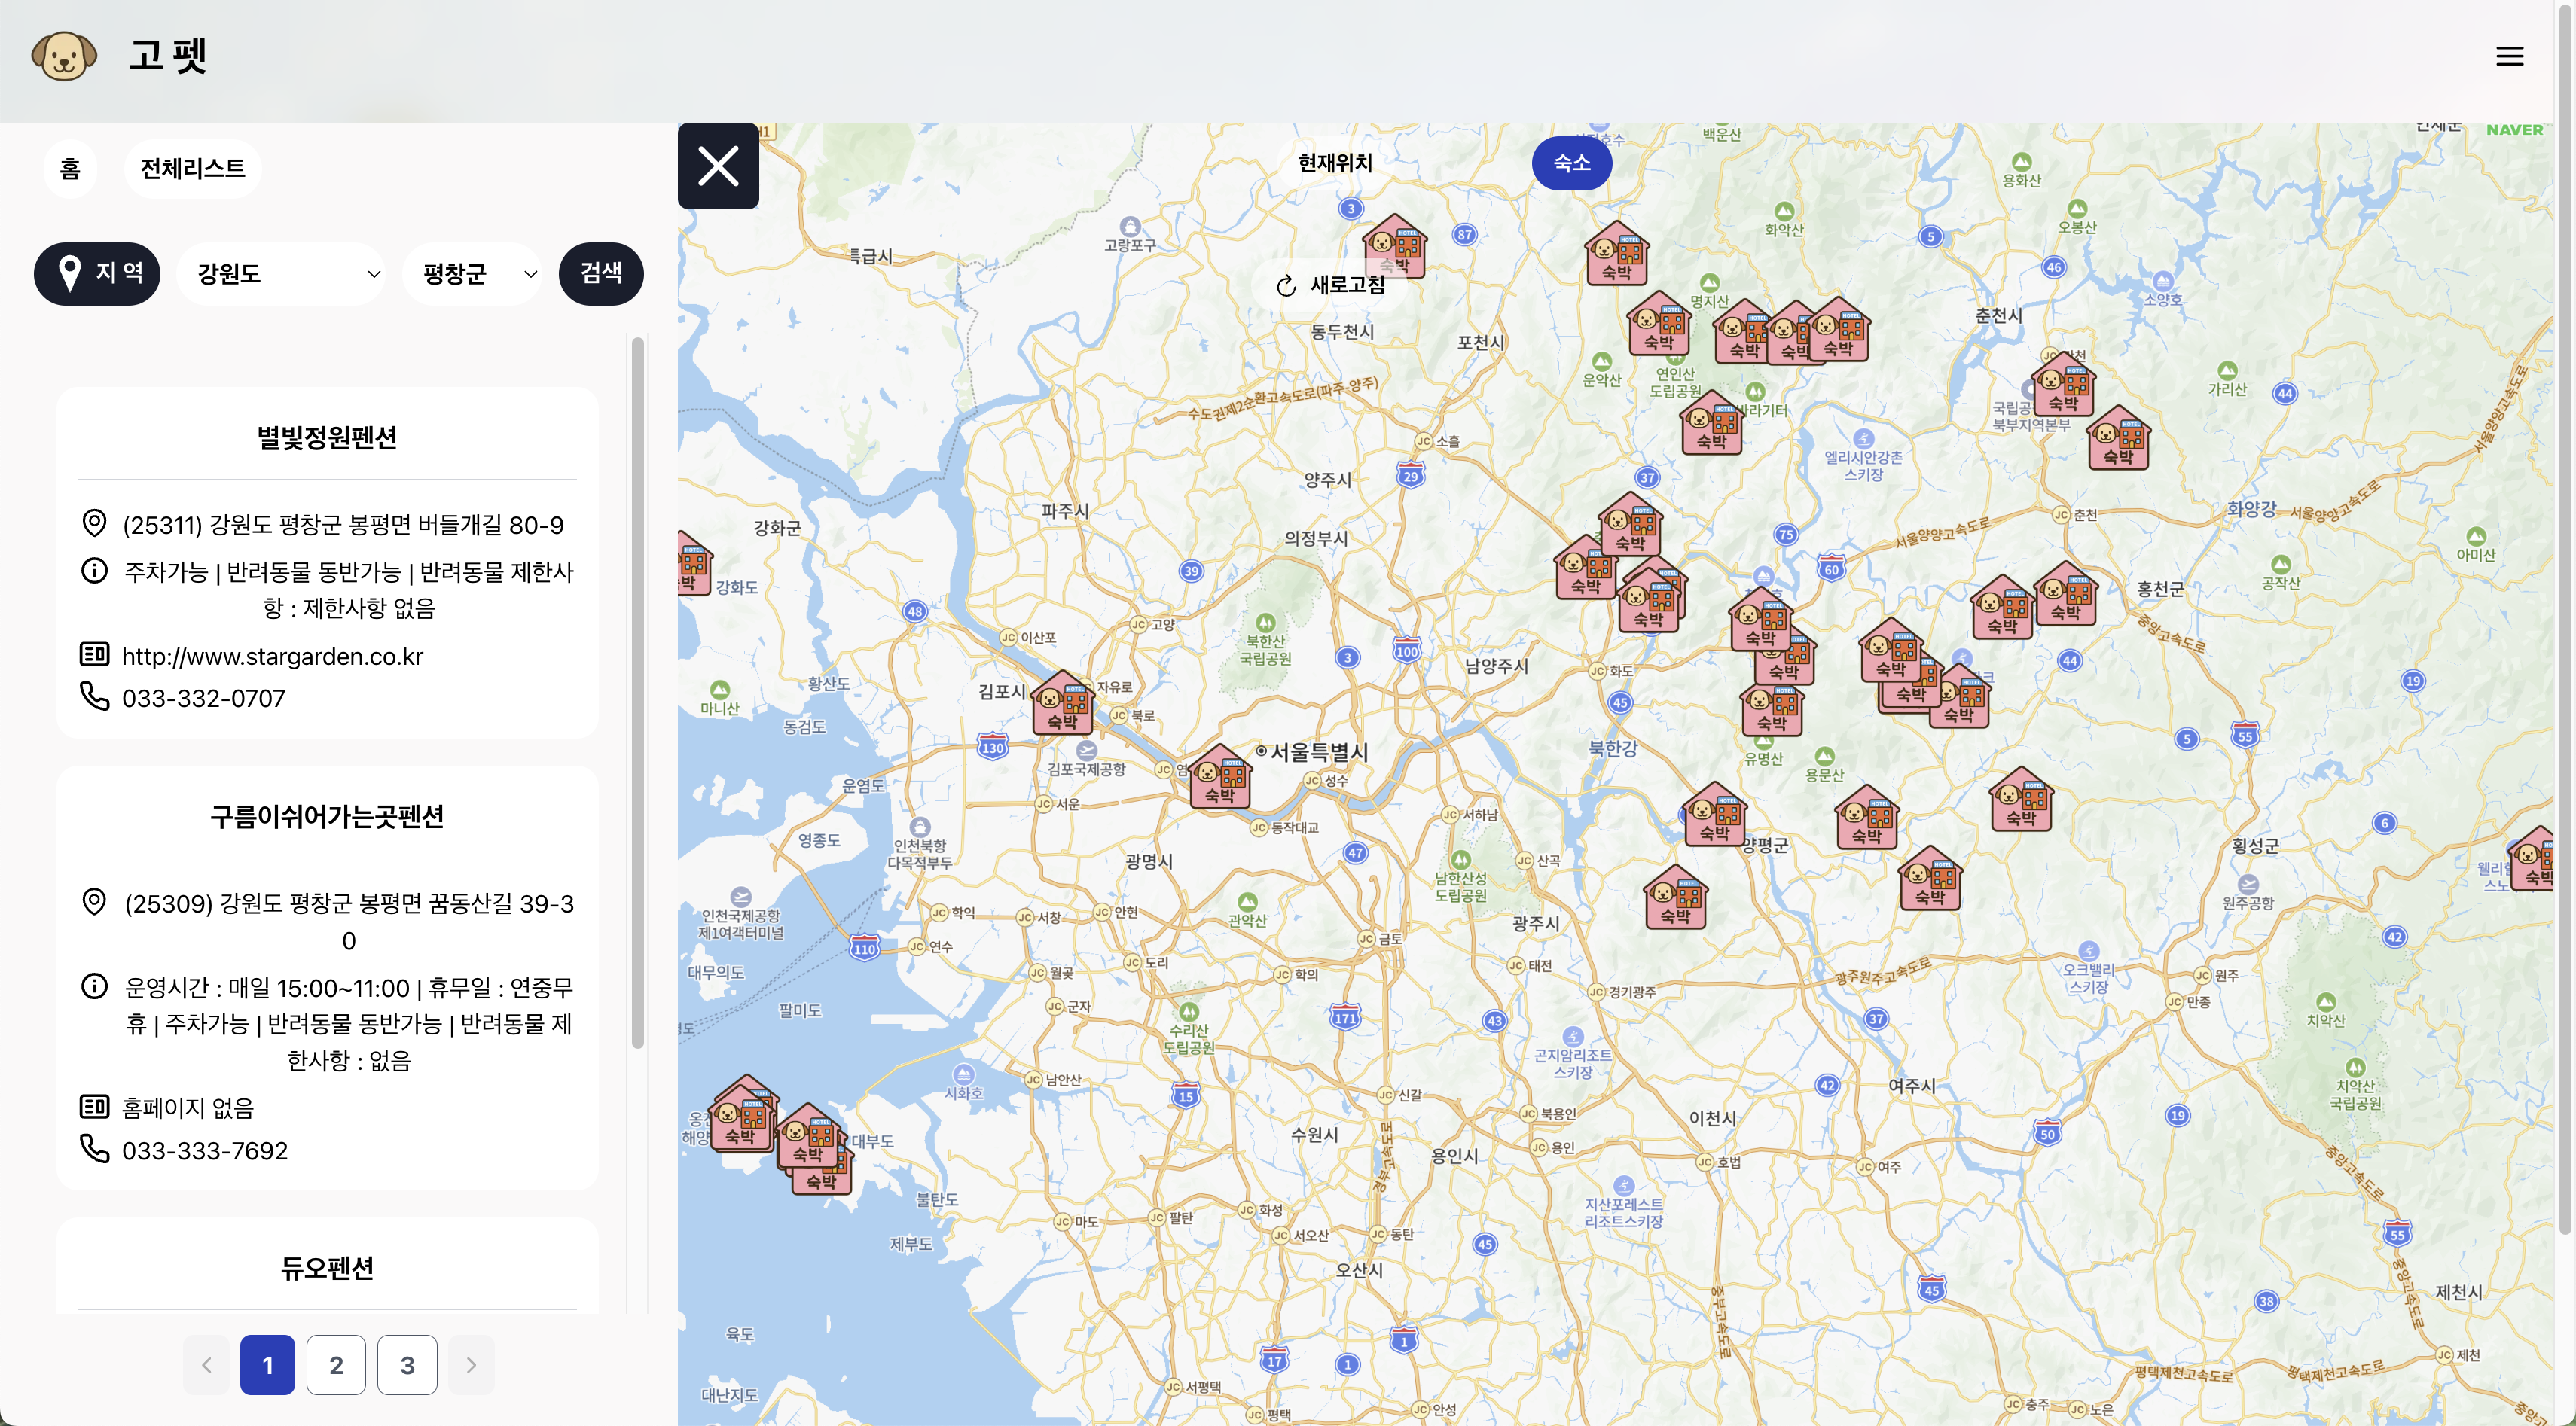
Task: Toggle the 지역 region filter button
Action: pyautogui.click(x=97, y=273)
